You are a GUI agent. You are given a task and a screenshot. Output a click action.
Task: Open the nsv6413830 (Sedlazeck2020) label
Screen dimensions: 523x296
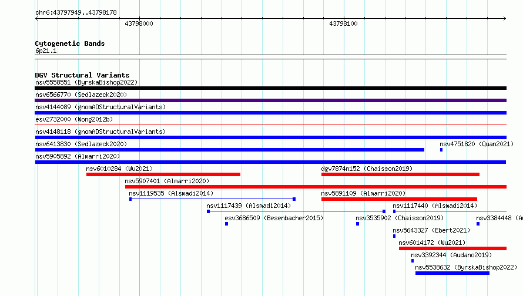[x=81, y=144]
